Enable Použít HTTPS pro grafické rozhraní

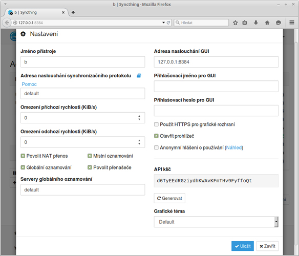coord(156,124)
